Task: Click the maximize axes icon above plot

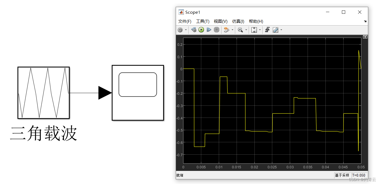Action: click(365, 37)
